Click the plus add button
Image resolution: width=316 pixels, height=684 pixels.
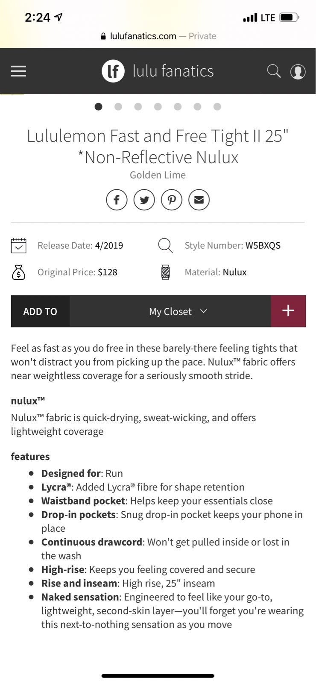tap(288, 311)
